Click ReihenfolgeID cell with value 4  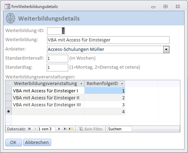[x=105, y=112]
